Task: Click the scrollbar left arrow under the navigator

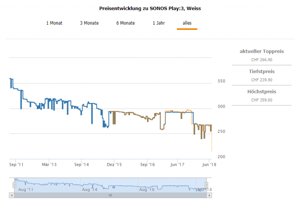Action: tap(12, 195)
